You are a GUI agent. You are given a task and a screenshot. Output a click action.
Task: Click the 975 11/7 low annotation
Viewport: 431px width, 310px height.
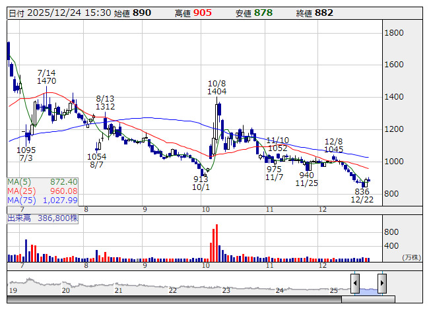[x=275, y=173]
